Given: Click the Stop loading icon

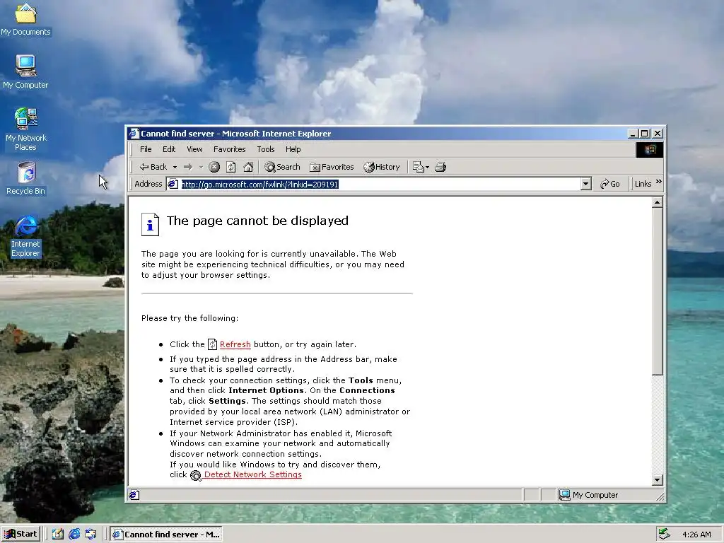Looking at the screenshot, I should coord(214,167).
